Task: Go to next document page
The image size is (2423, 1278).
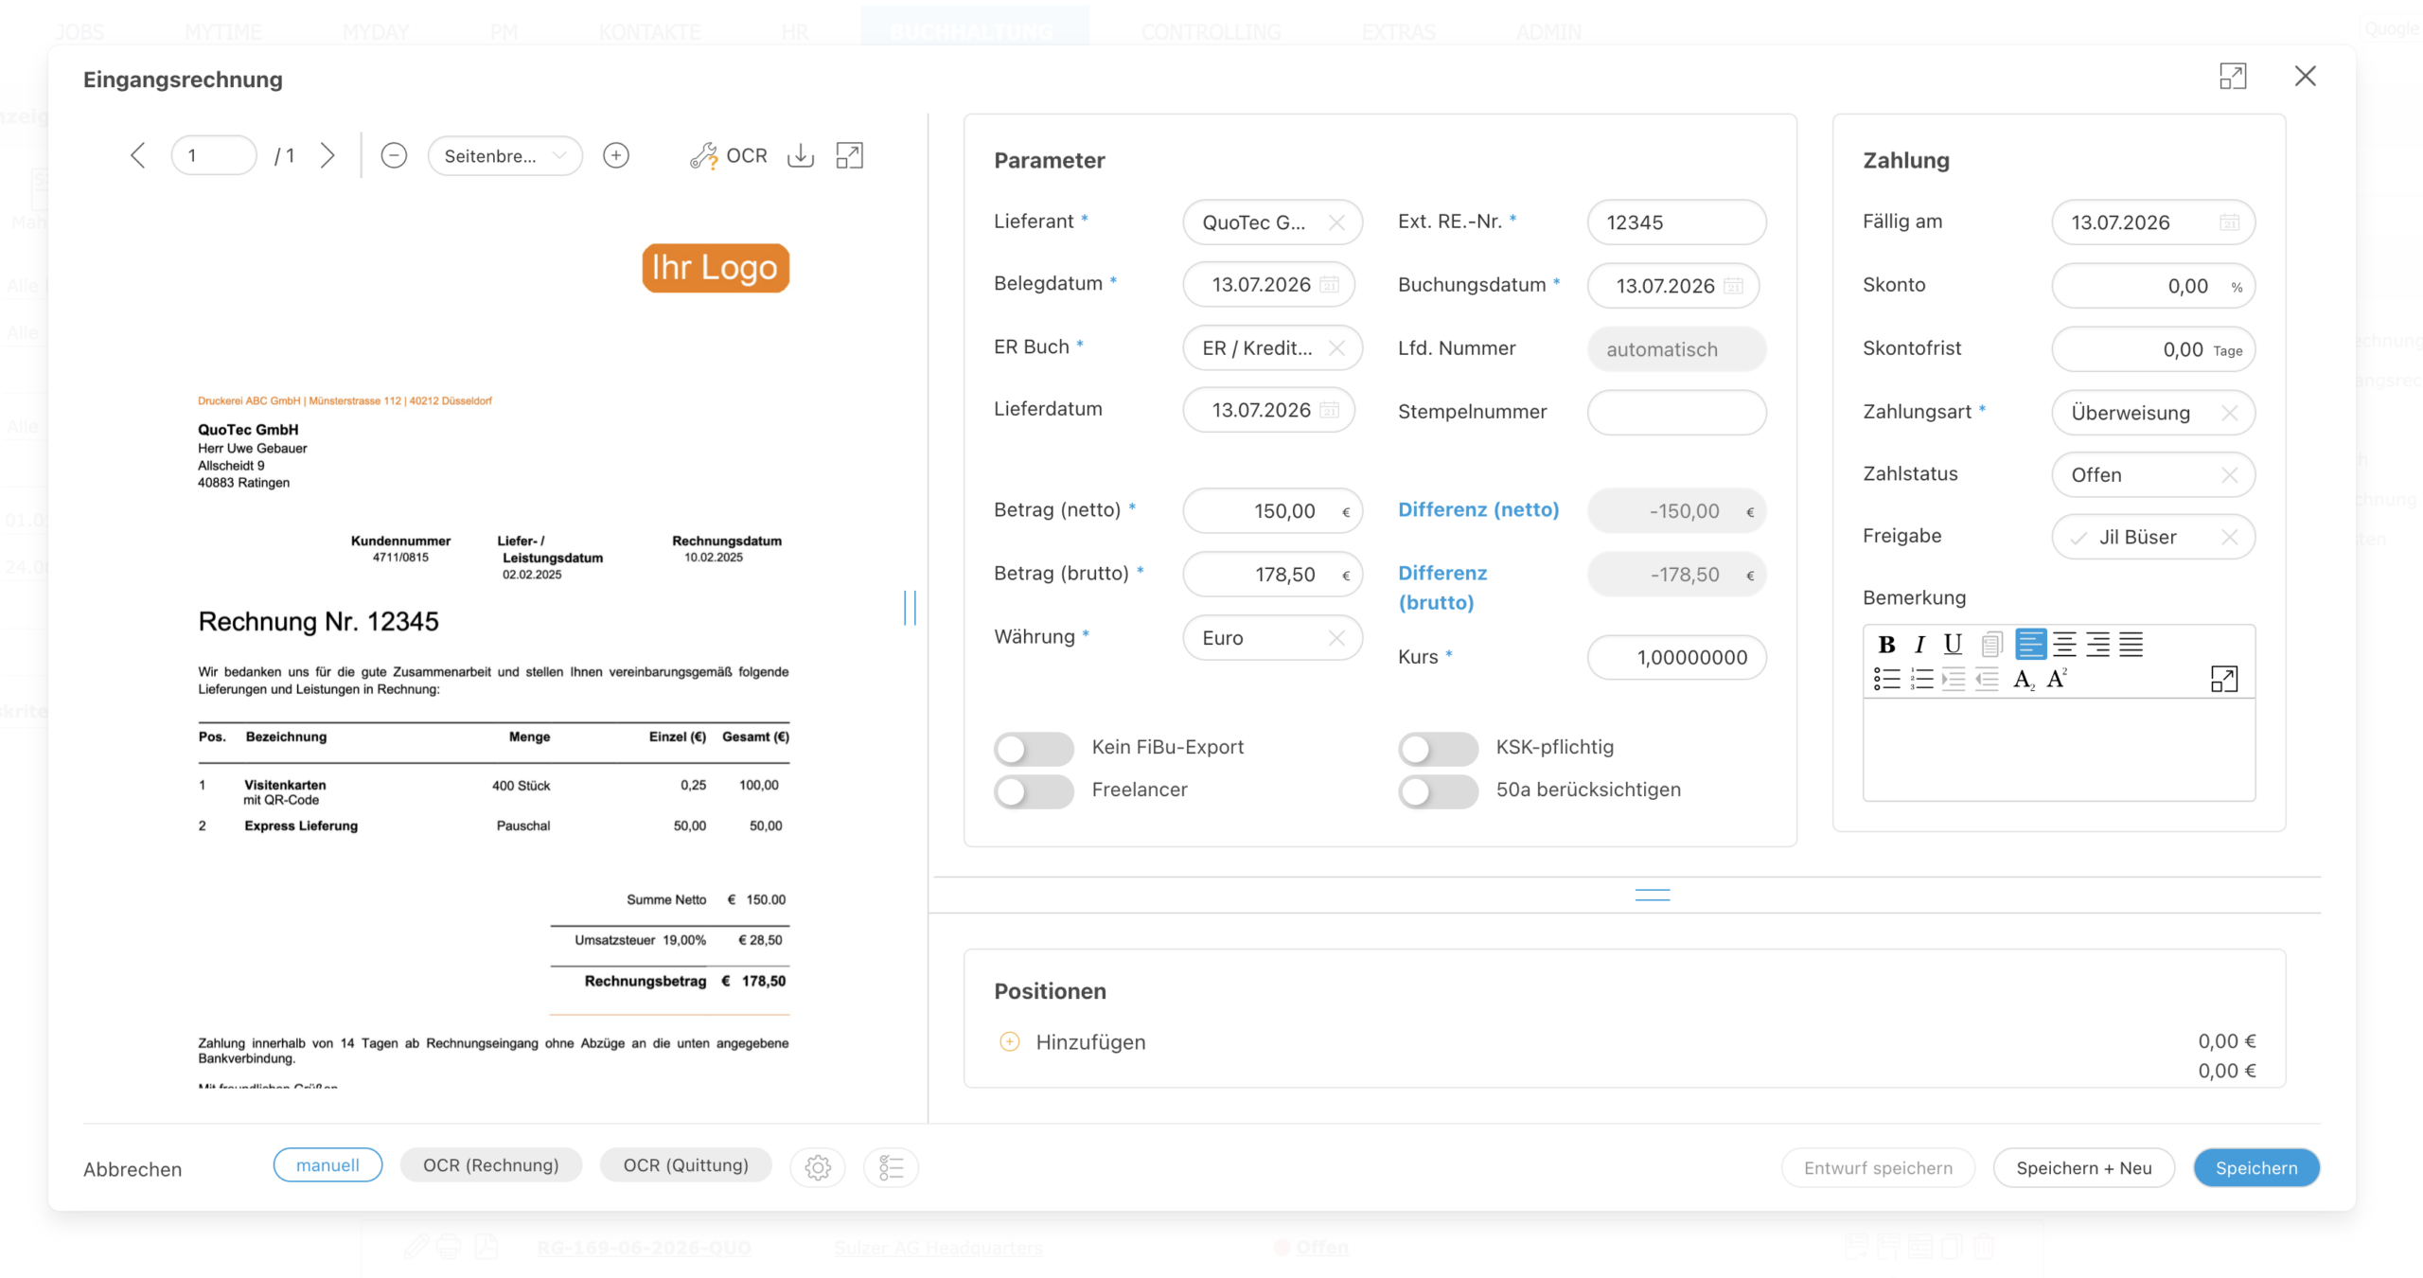Action: click(x=327, y=155)
